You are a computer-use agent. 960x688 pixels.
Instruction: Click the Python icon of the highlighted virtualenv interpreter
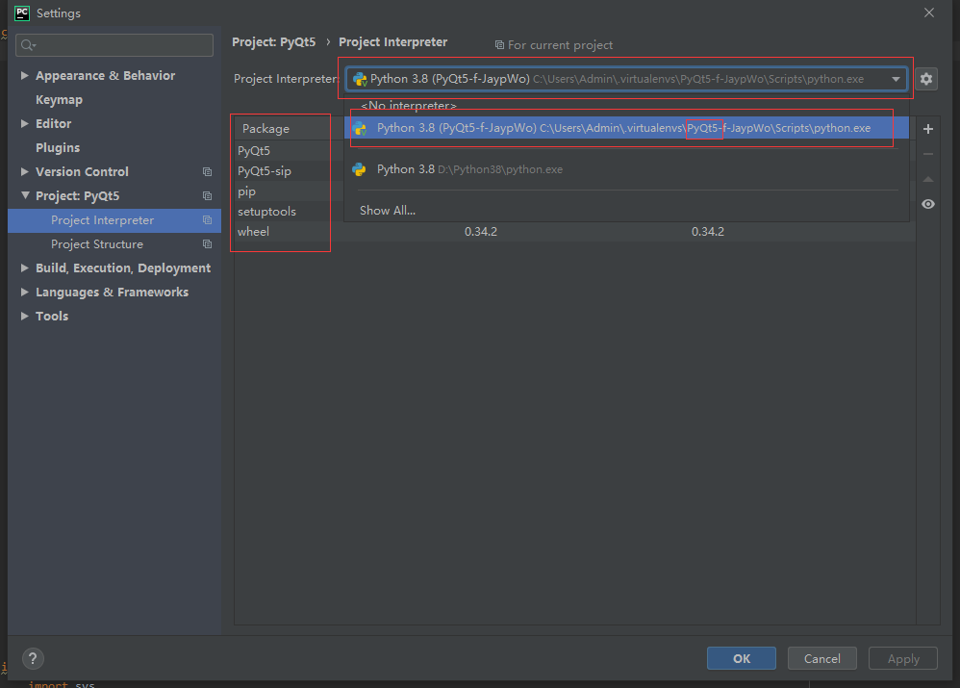pyautogui.click(x=360, y=128)
